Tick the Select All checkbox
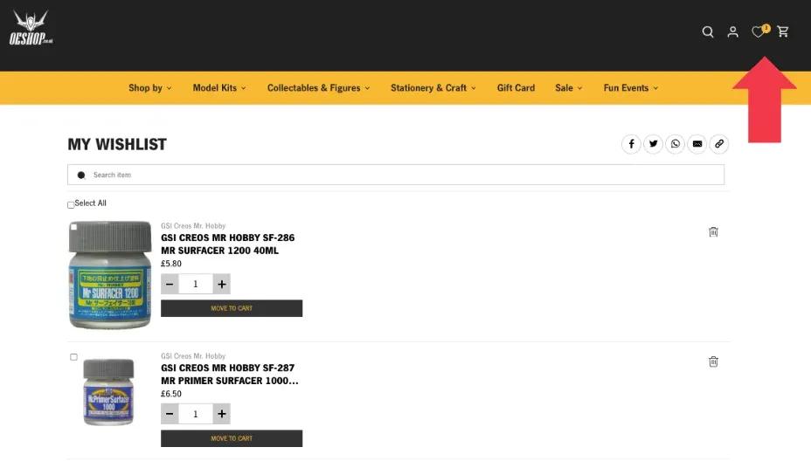Screen dimensions: 811x461 [x=71, y=205]
